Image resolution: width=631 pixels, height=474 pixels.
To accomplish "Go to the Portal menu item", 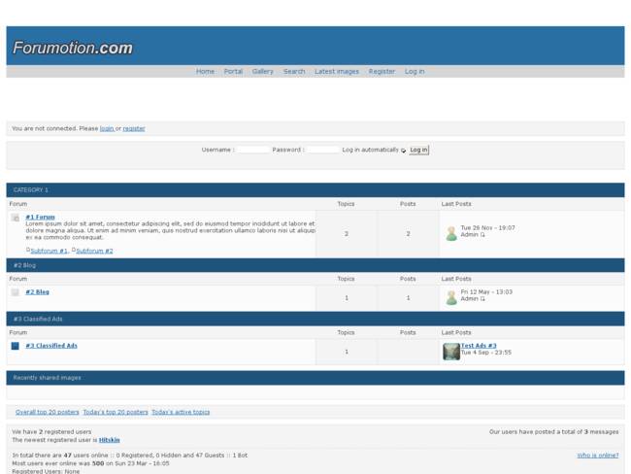I will [x=233, y=71].
